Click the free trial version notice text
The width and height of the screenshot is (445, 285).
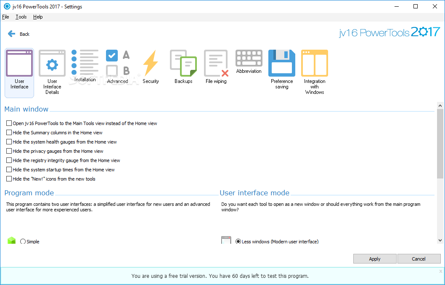(x=220, y=276)
